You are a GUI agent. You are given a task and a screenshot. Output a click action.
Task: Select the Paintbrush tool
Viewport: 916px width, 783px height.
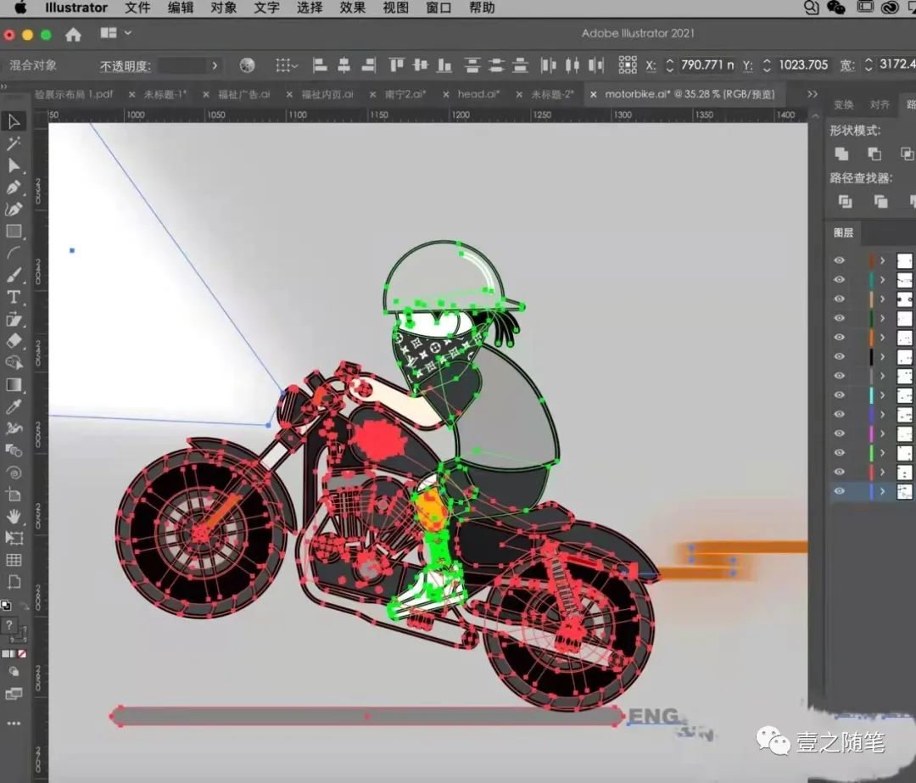pyautogui.click(x=14, y=275)
